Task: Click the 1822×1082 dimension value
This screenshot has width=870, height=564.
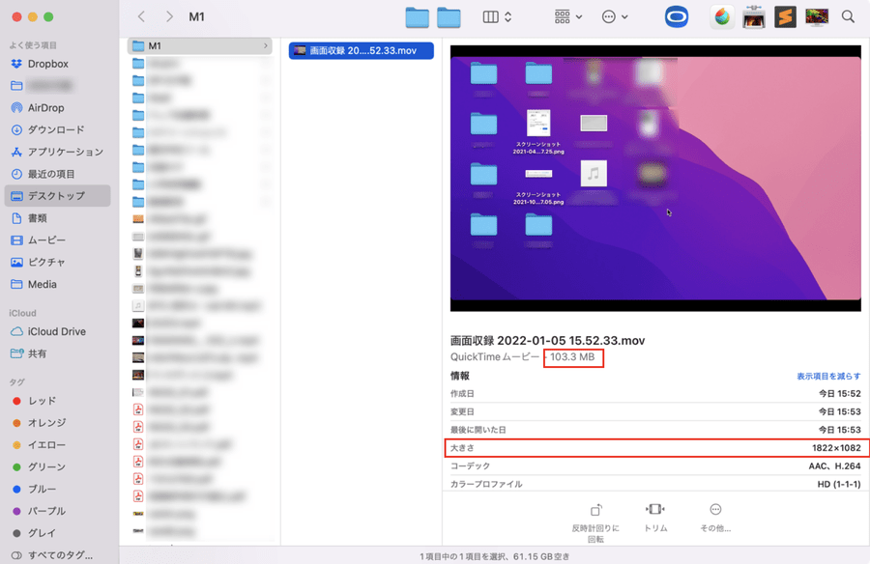Action: [x=836, y=448]
